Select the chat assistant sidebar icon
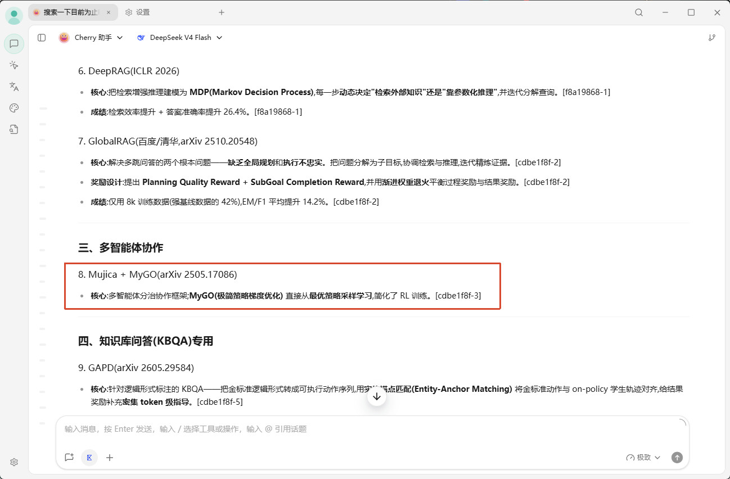This screenshot has width=730, height=479. pyautogui.click(x=14, y=43)
